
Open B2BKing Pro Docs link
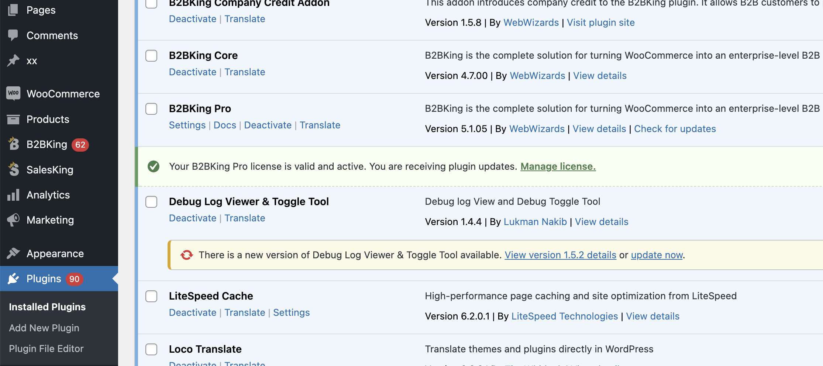pos(225,125)
